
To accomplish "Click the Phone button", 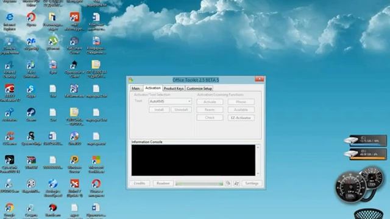I will tap(241, 102).
